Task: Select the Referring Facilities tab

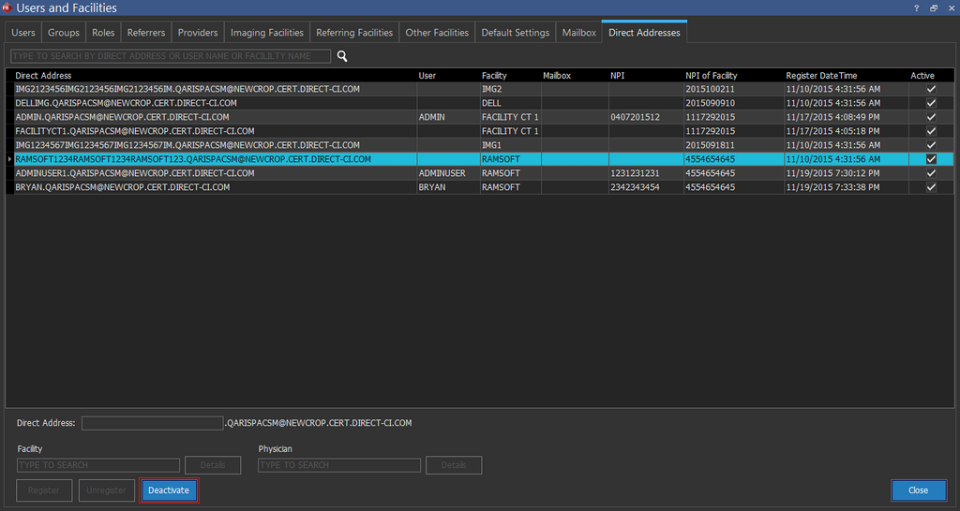Action: point(354,33)
